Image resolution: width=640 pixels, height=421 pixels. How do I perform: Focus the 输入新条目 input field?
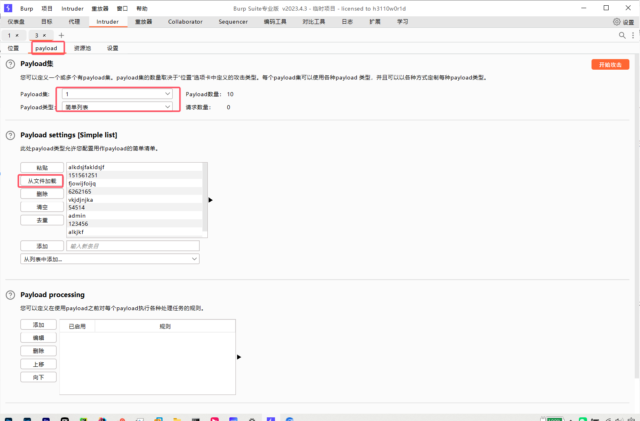pos(133,246)
